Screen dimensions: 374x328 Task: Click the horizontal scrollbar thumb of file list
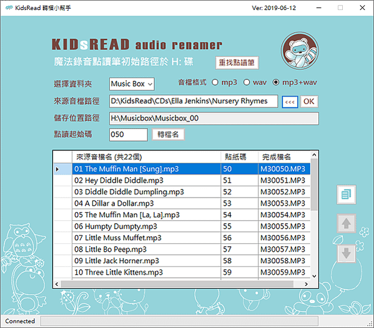(177, 284)
